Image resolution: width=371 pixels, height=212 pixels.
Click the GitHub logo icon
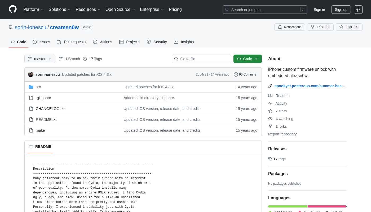pyautogui.click(x=13, y=9)
